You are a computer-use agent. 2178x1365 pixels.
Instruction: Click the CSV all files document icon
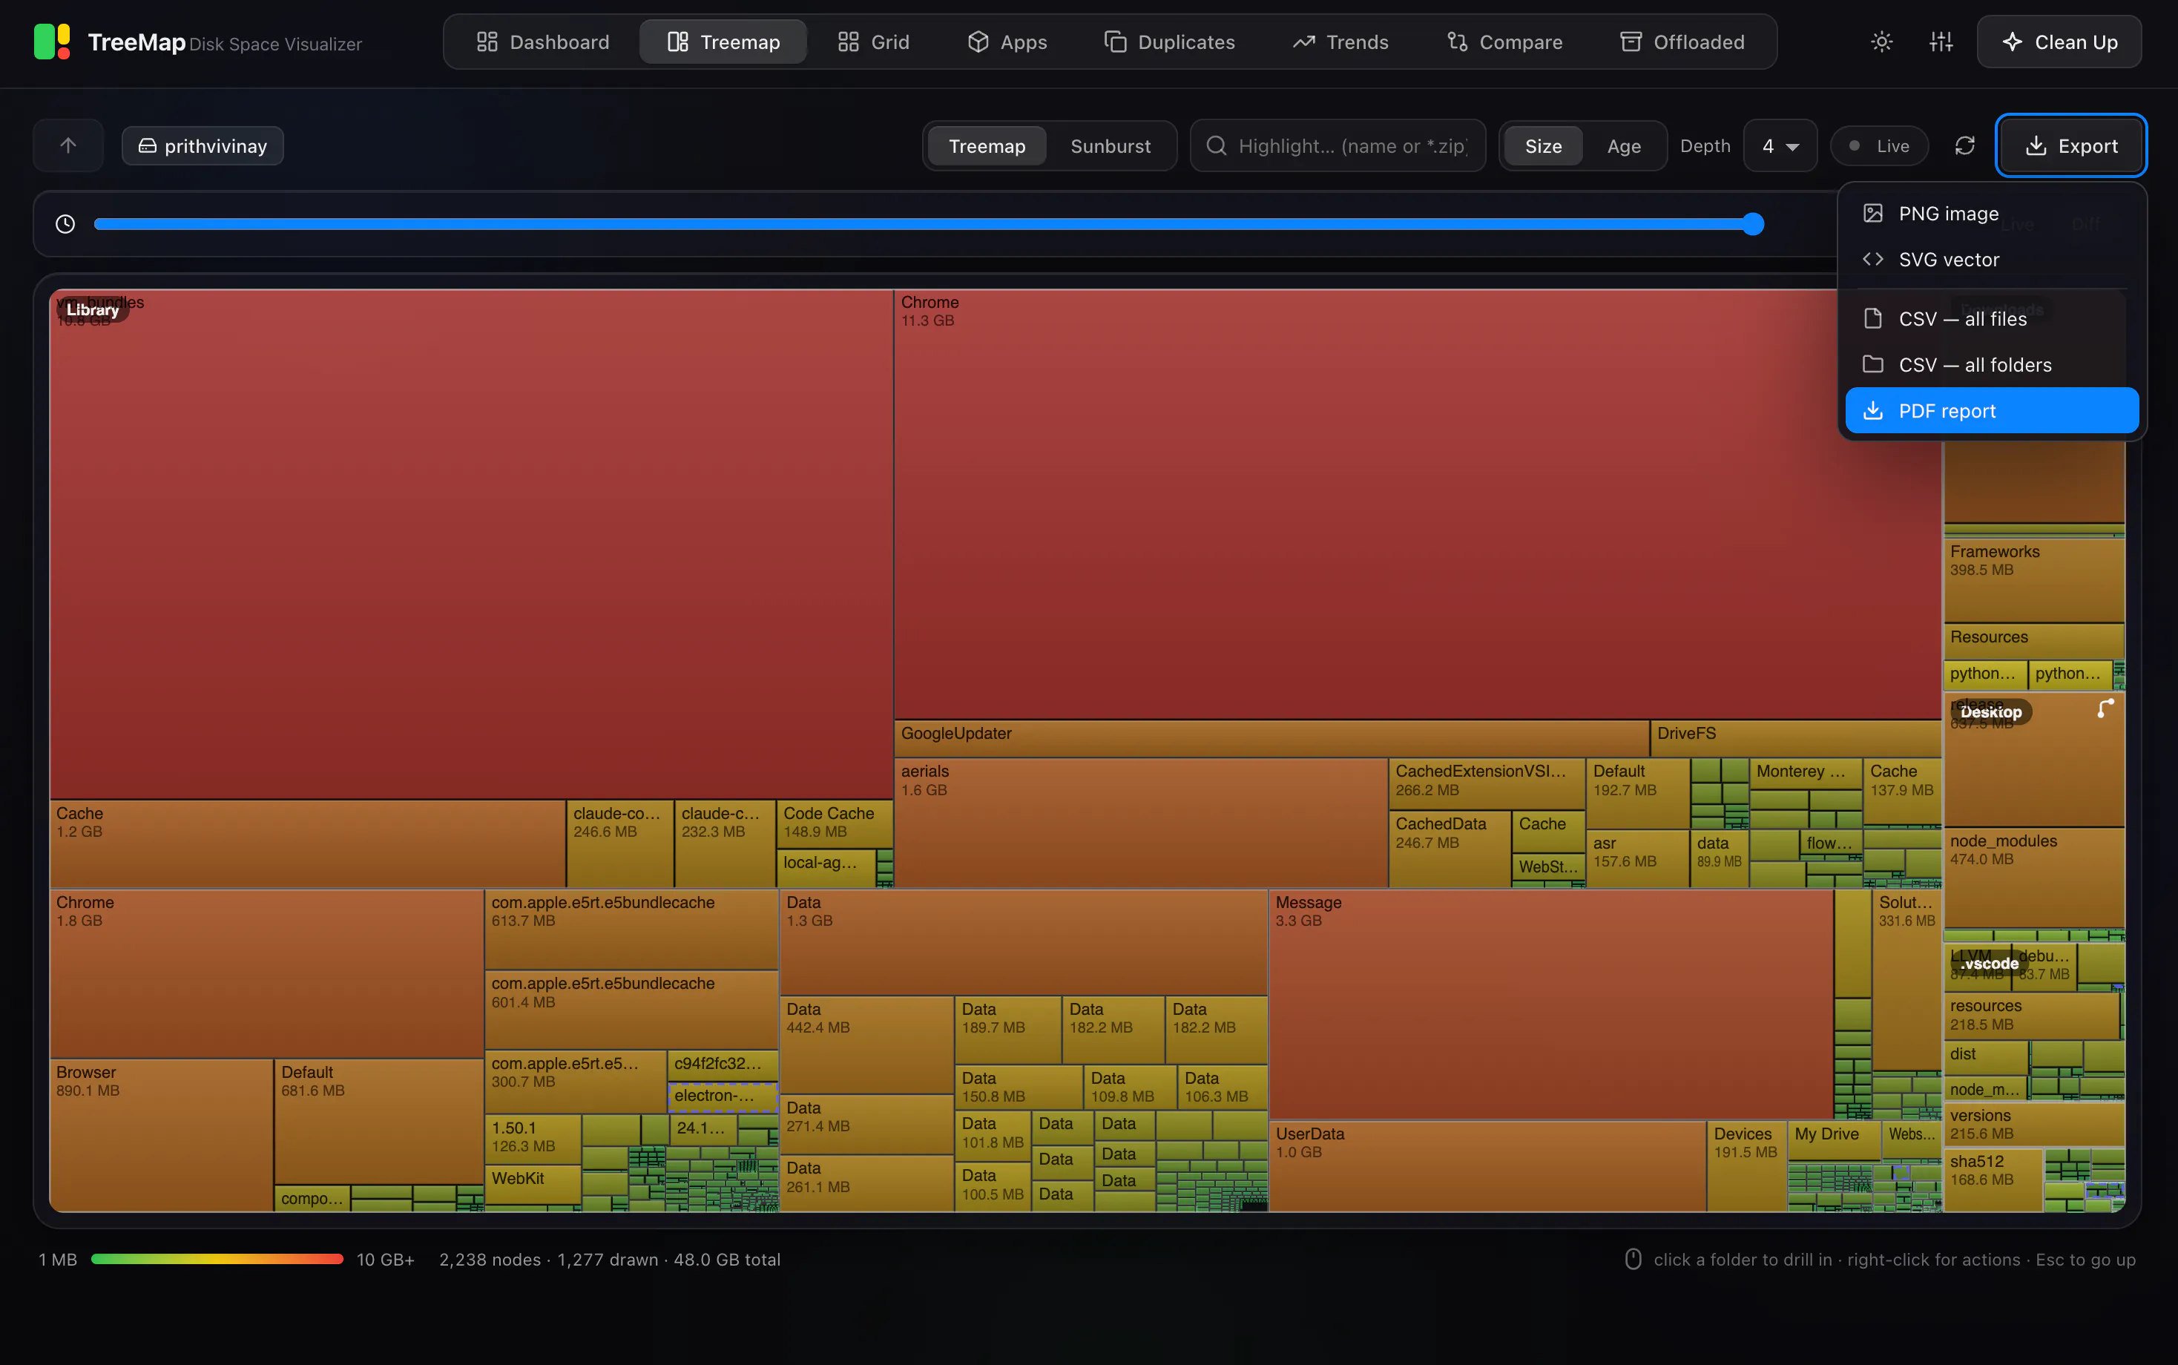pyautogui.click(x=1873, y=319)
